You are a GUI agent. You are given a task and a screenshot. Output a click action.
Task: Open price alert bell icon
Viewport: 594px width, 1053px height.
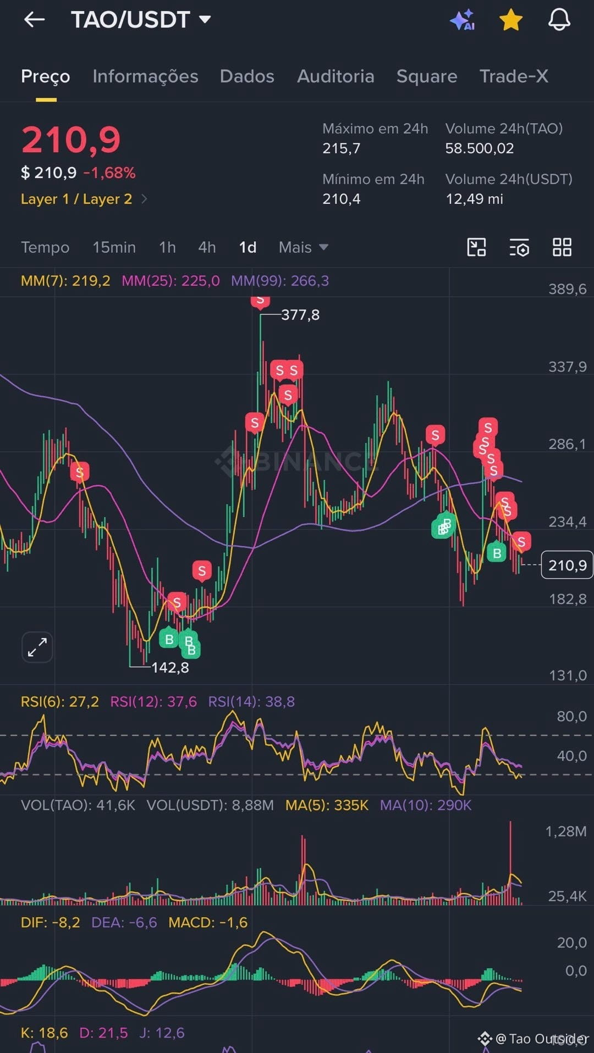559,20
